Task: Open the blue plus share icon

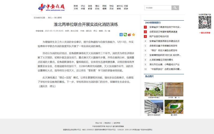Action: point(121,35)
